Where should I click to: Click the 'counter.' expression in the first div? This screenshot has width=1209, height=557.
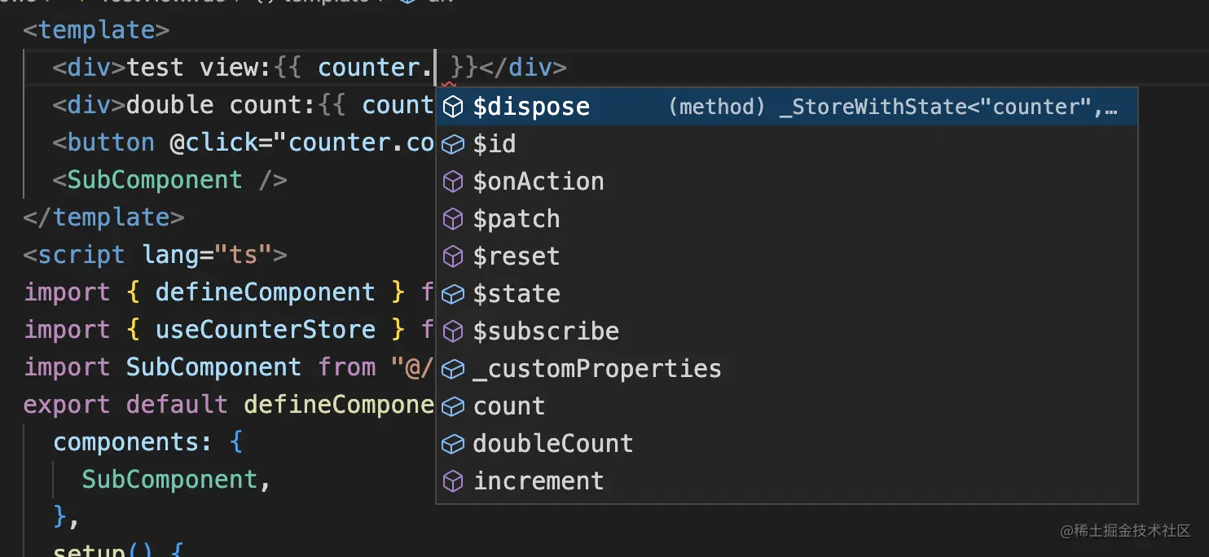coord(375,68)
